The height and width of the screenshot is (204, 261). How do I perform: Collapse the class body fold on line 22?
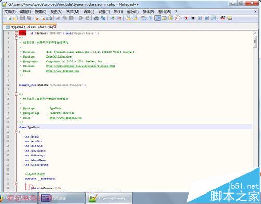pyautogui.click(x=16, y=132)
